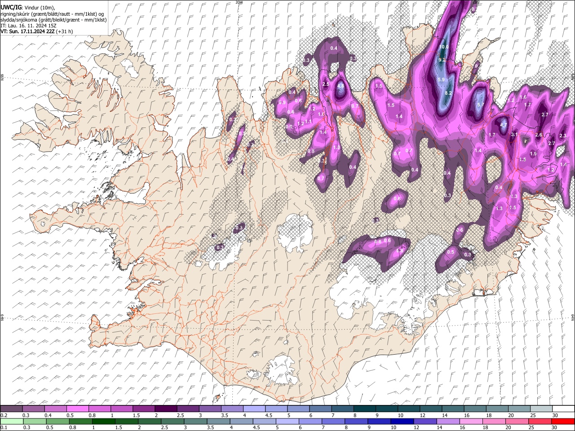The height and width of the screenshot is (431, 575).
Task: Click the white snow swatch labeled 30
Action: pyautogui.click(x=563, y=409)
